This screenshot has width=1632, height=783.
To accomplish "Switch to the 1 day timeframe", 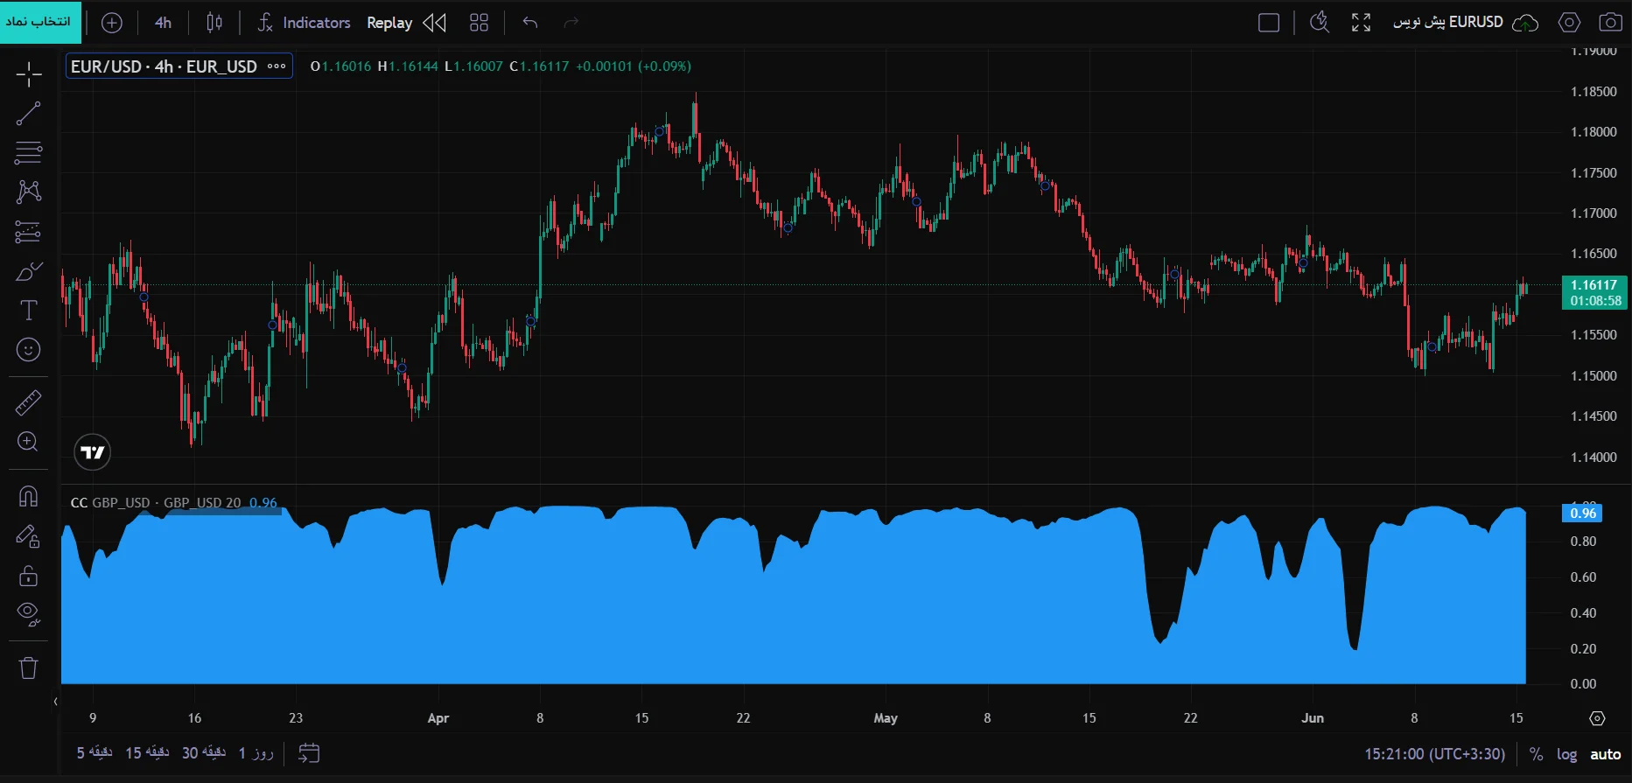I will tap(256, 752).
